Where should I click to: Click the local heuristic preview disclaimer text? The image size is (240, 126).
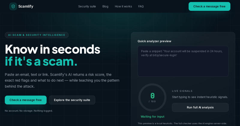tap(182, 123)
